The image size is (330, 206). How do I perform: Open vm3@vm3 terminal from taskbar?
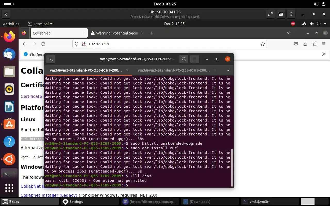pos(270,202)
